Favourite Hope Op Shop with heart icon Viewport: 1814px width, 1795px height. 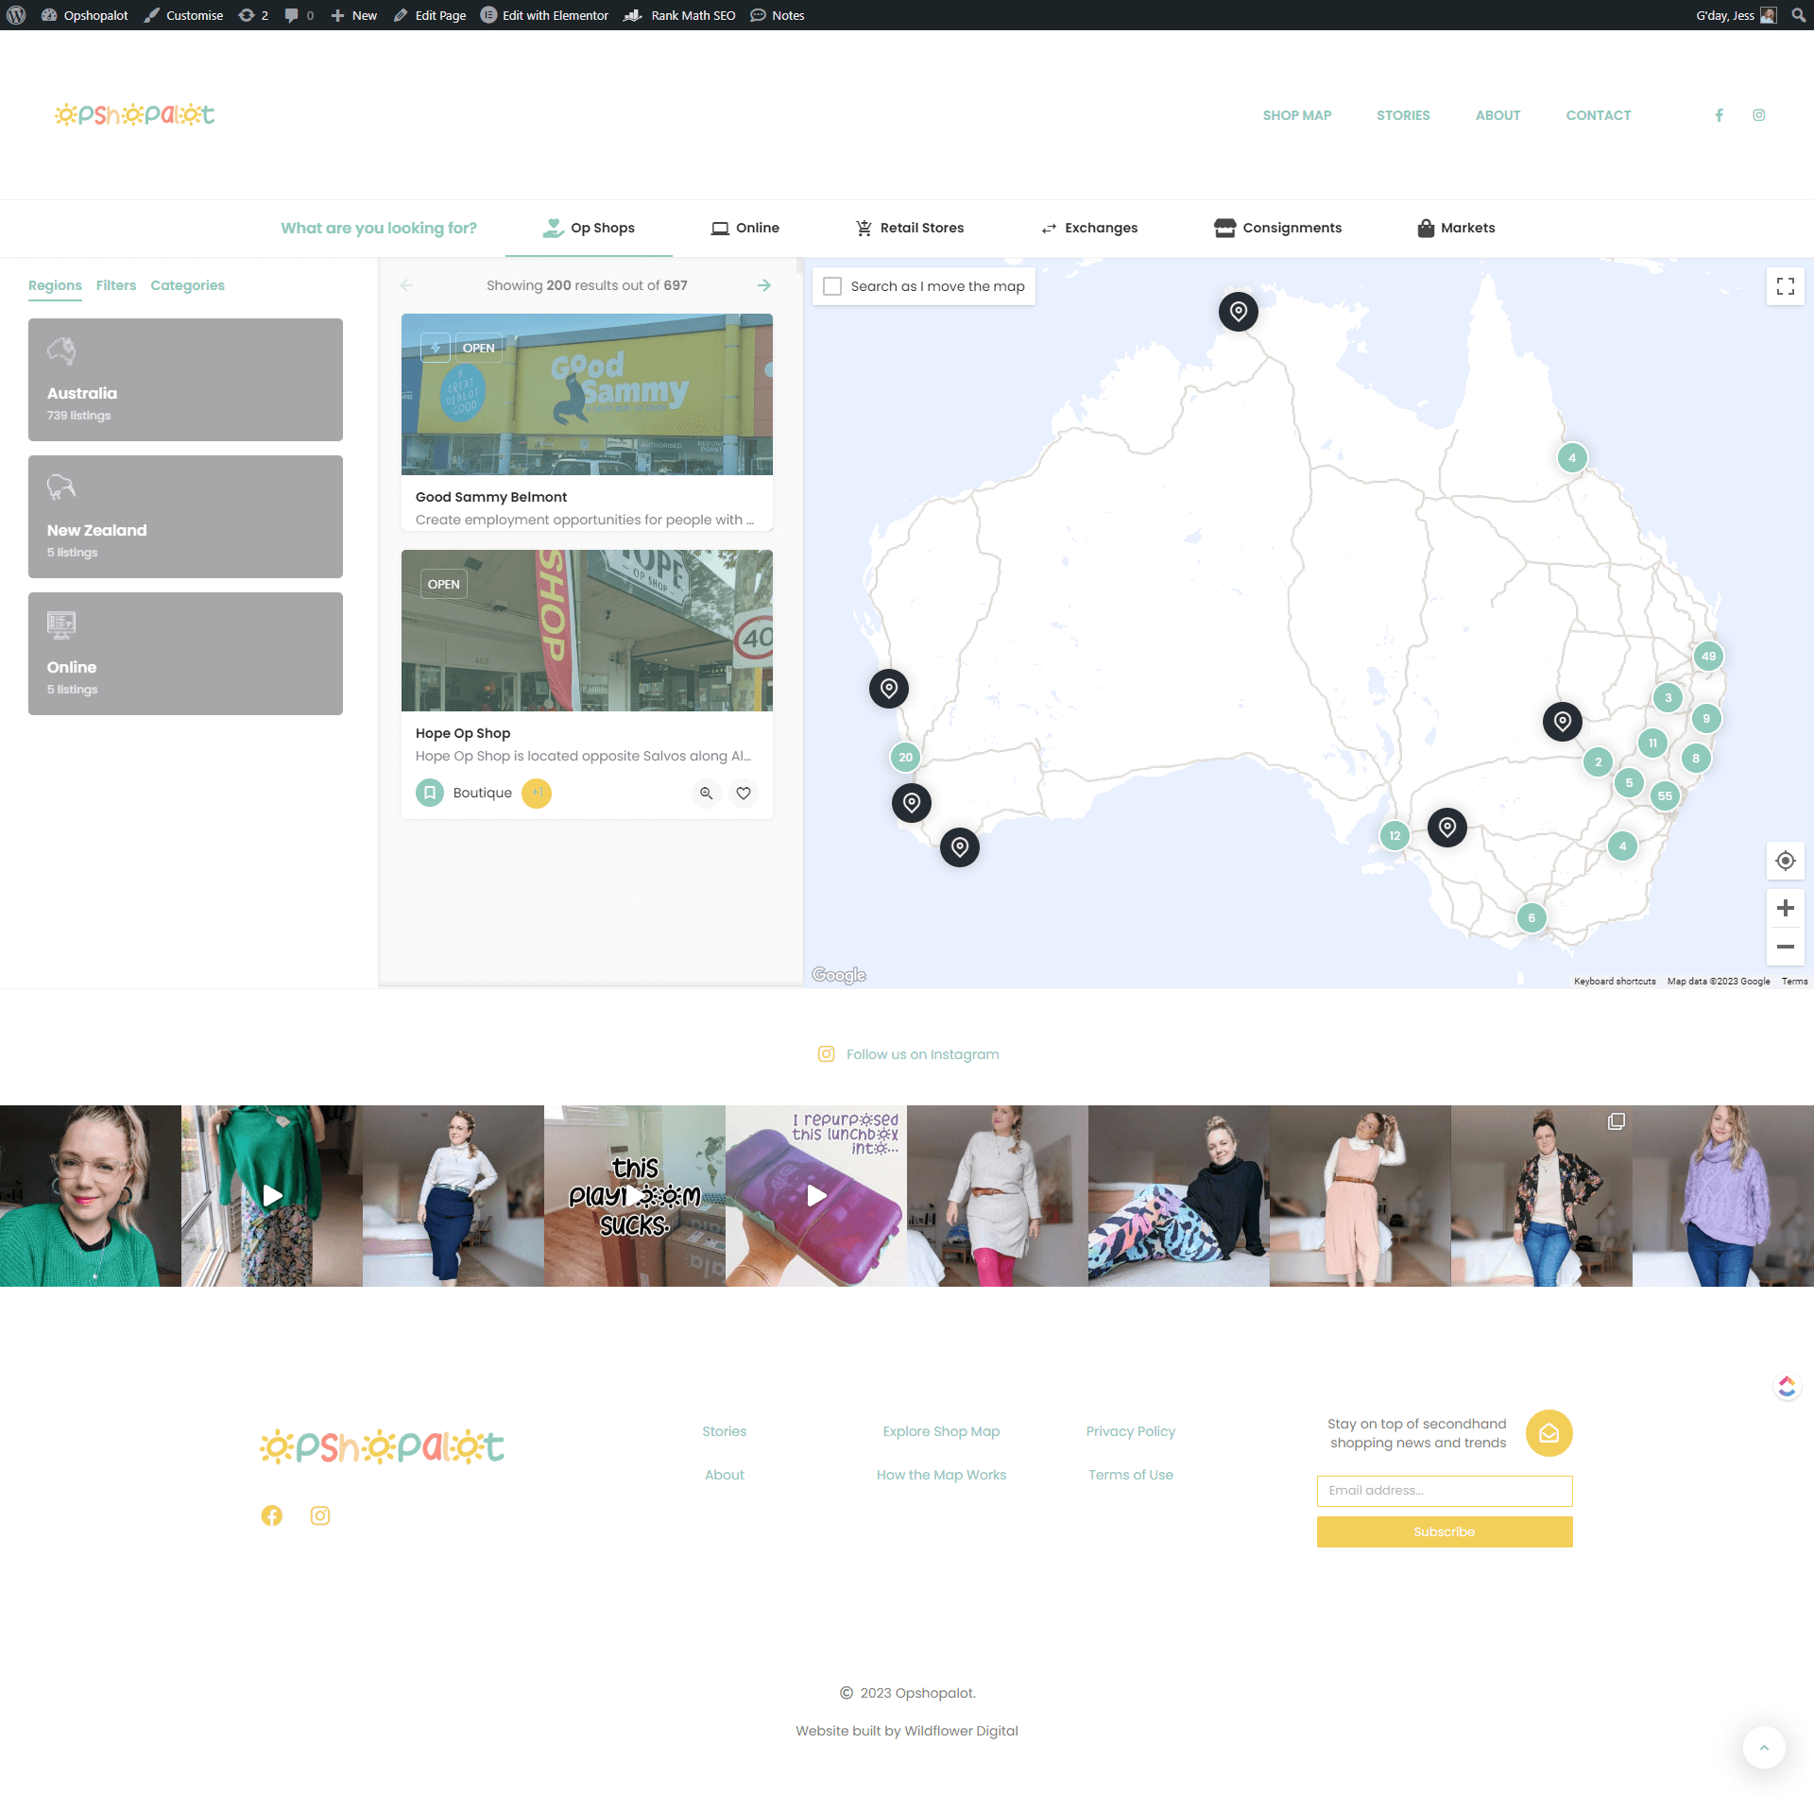744,794
